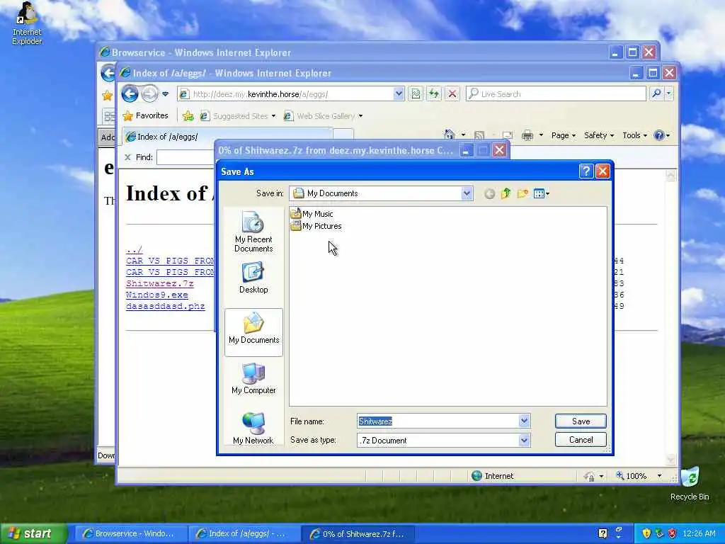The height and width of the screenshot is (544, 725).
Task: Click the magnifier search button
Action: point(656,94)
